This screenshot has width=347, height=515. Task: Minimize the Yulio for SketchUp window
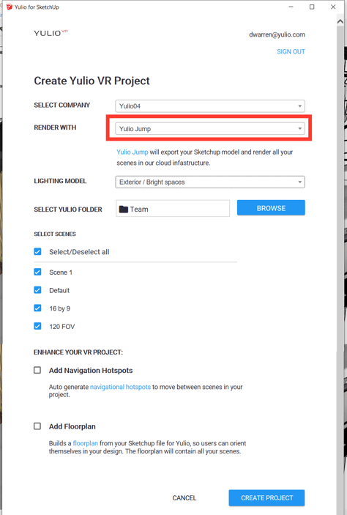point(291,7)
